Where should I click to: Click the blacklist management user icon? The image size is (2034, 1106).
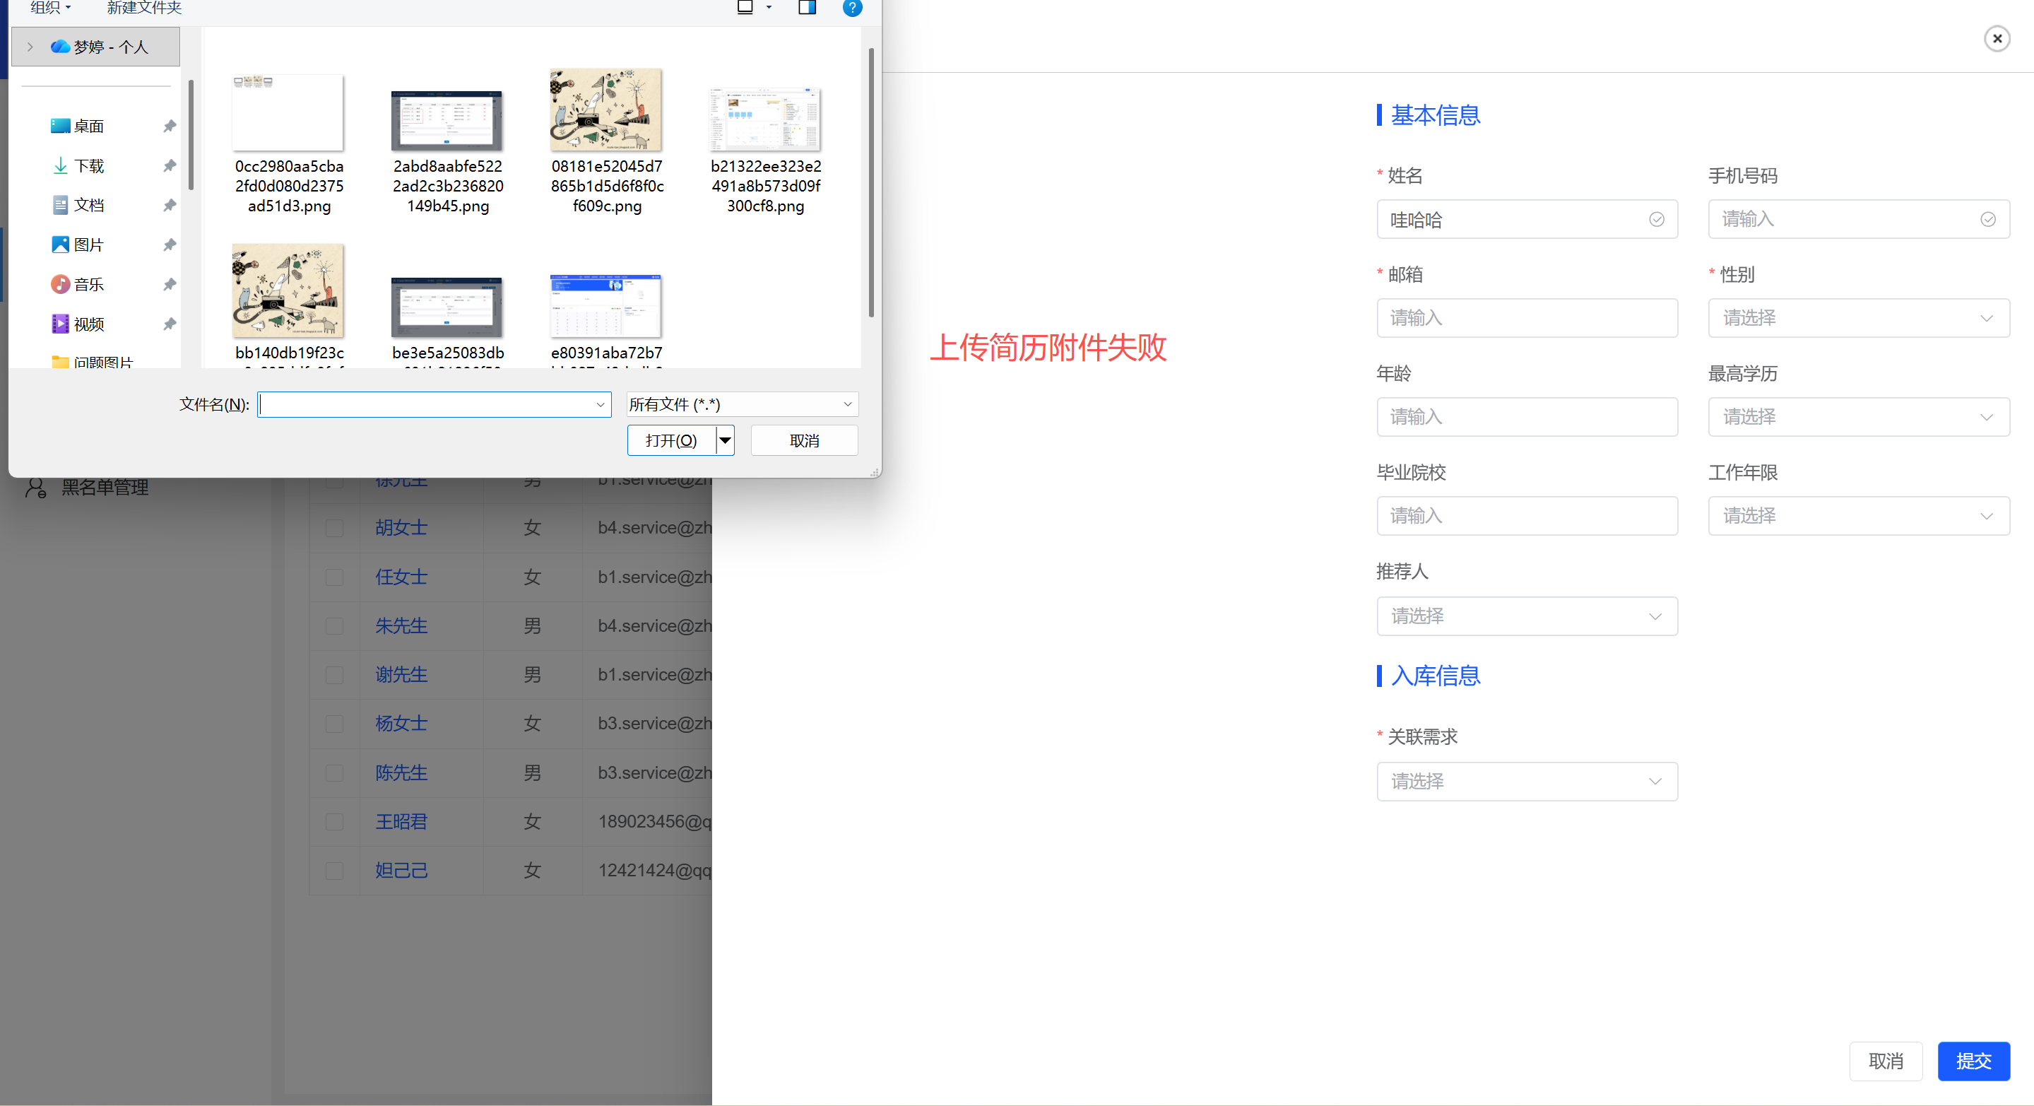(35, 488)
